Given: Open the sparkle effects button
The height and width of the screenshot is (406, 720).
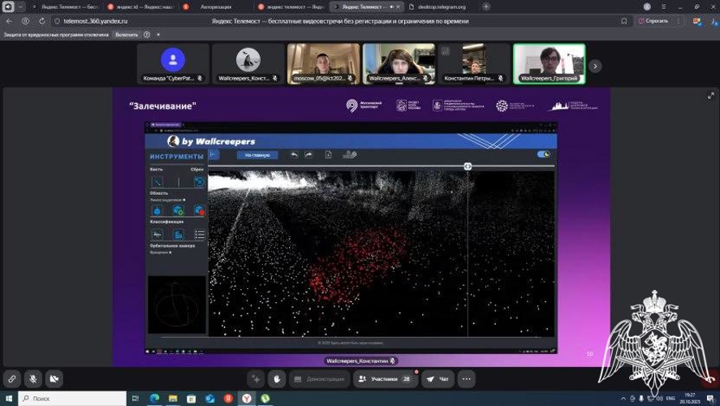Looking at the screenshot, I should pos(256,379).
